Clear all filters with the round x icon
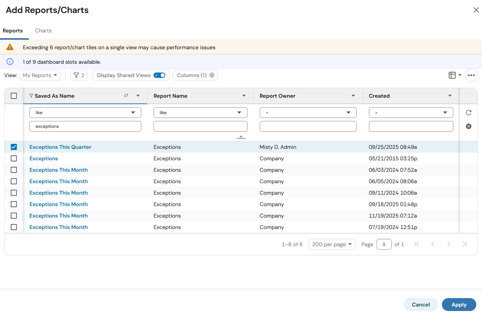This screenshot has width=482, height=316. [469, 126]
